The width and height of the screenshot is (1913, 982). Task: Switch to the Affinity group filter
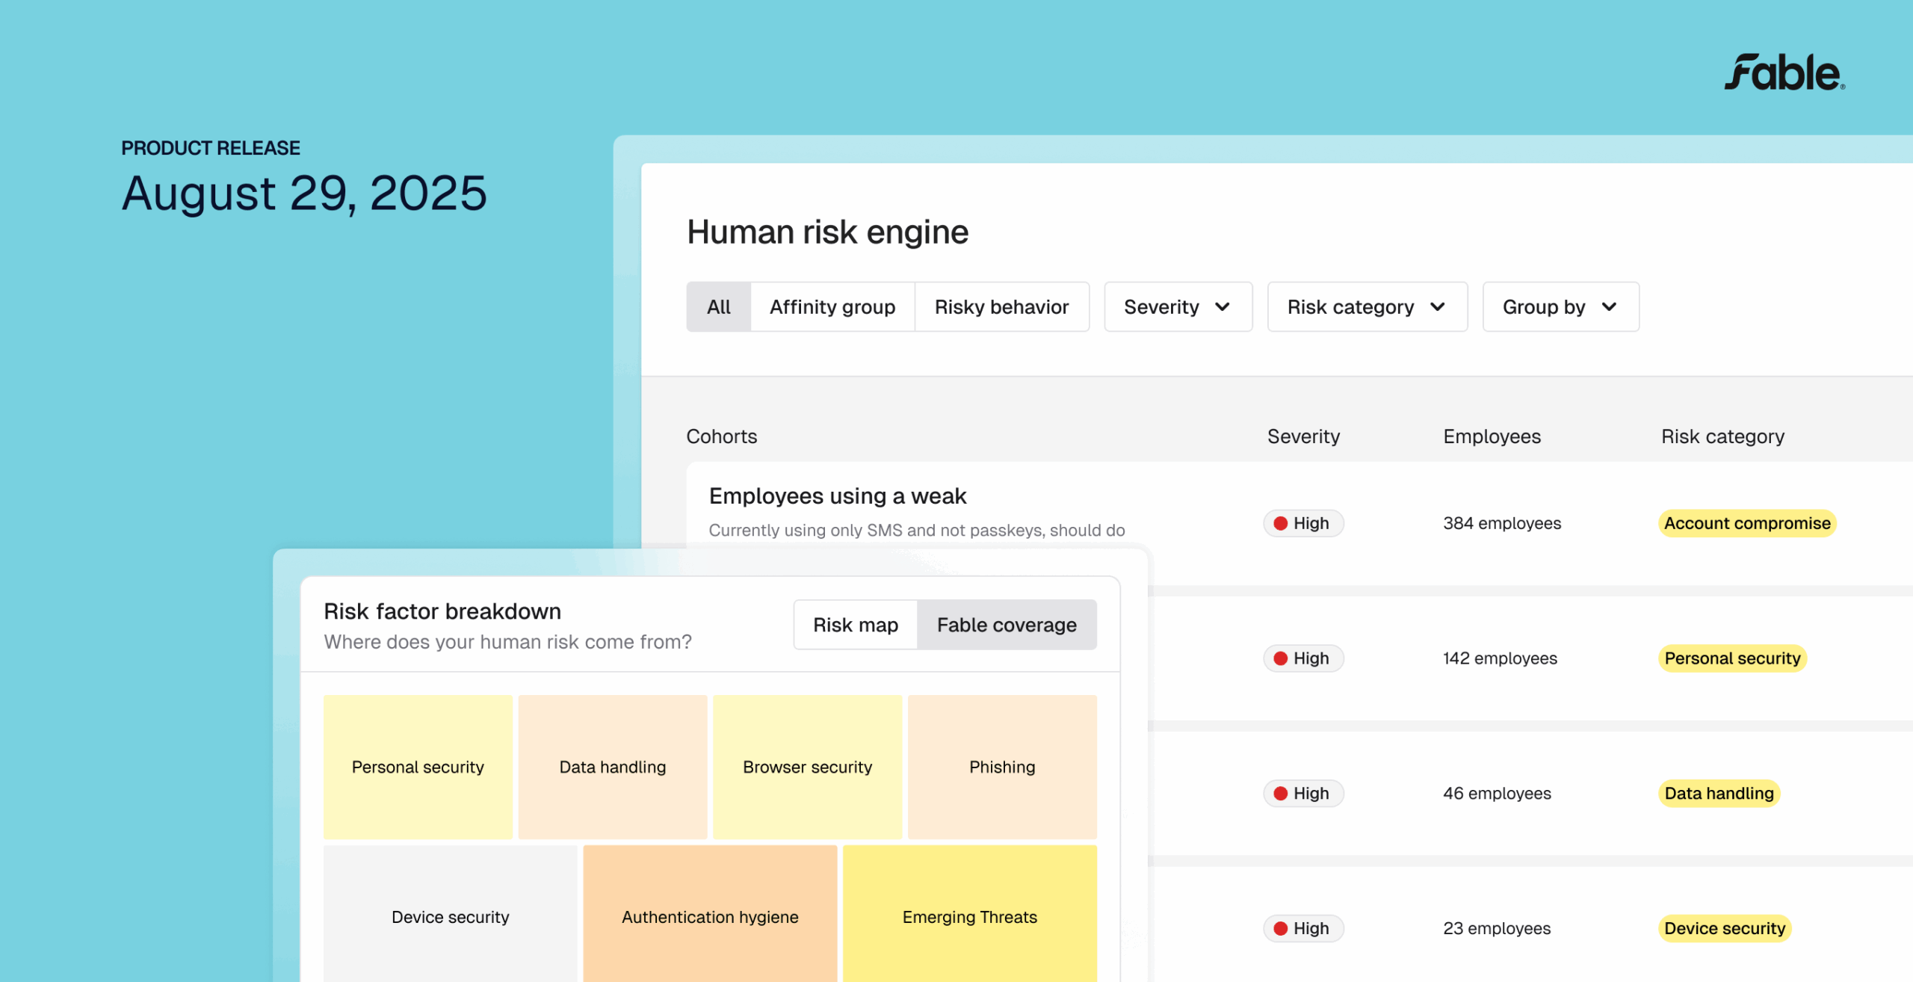pos(832,306)
